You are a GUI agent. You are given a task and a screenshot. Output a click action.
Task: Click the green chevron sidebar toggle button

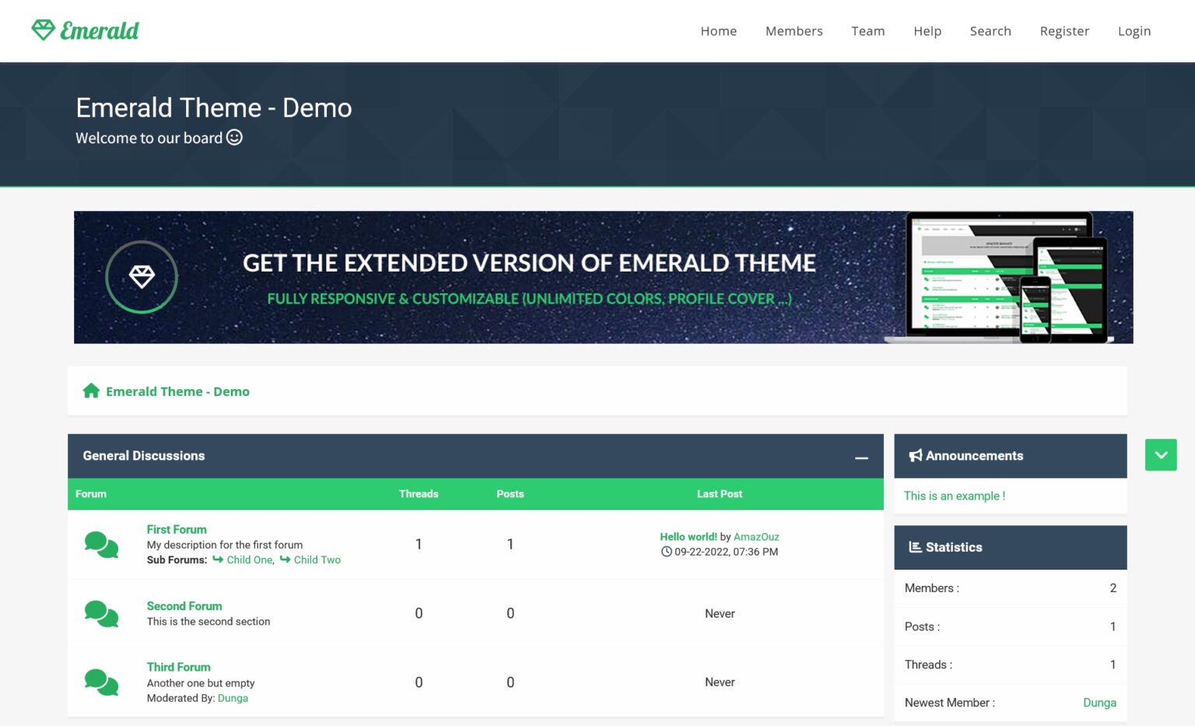point(1161,455)
